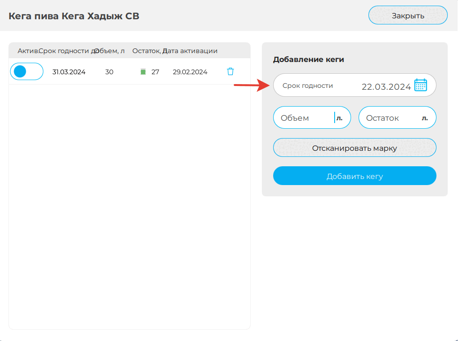The width and height of the screenshot is (459, 341).
Task: Click the 'л.' unit label in Остаток field
Action: pyautogui.click(x=426, y=117)
